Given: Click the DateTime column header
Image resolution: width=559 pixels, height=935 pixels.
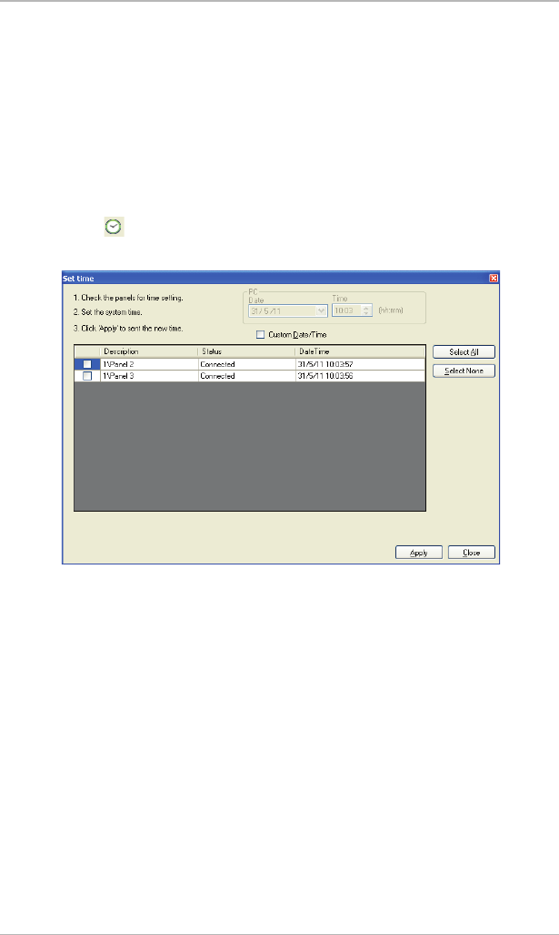Looking at the screenshot, I should point(360,351).
